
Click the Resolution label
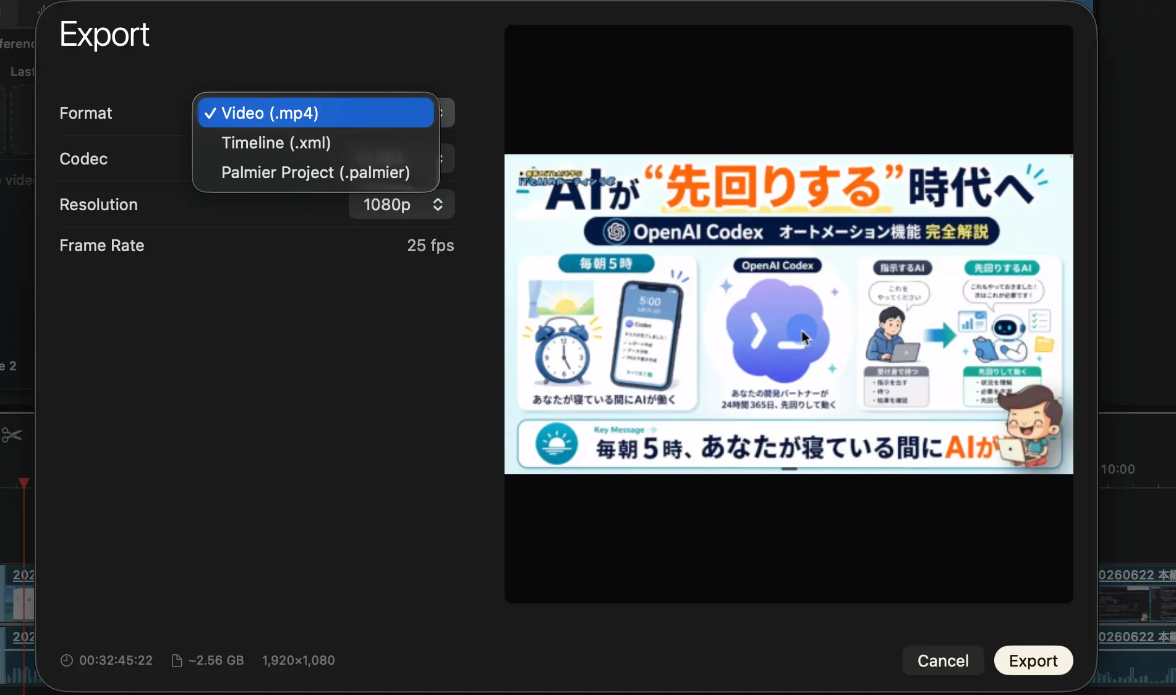(x=98, y=205)
